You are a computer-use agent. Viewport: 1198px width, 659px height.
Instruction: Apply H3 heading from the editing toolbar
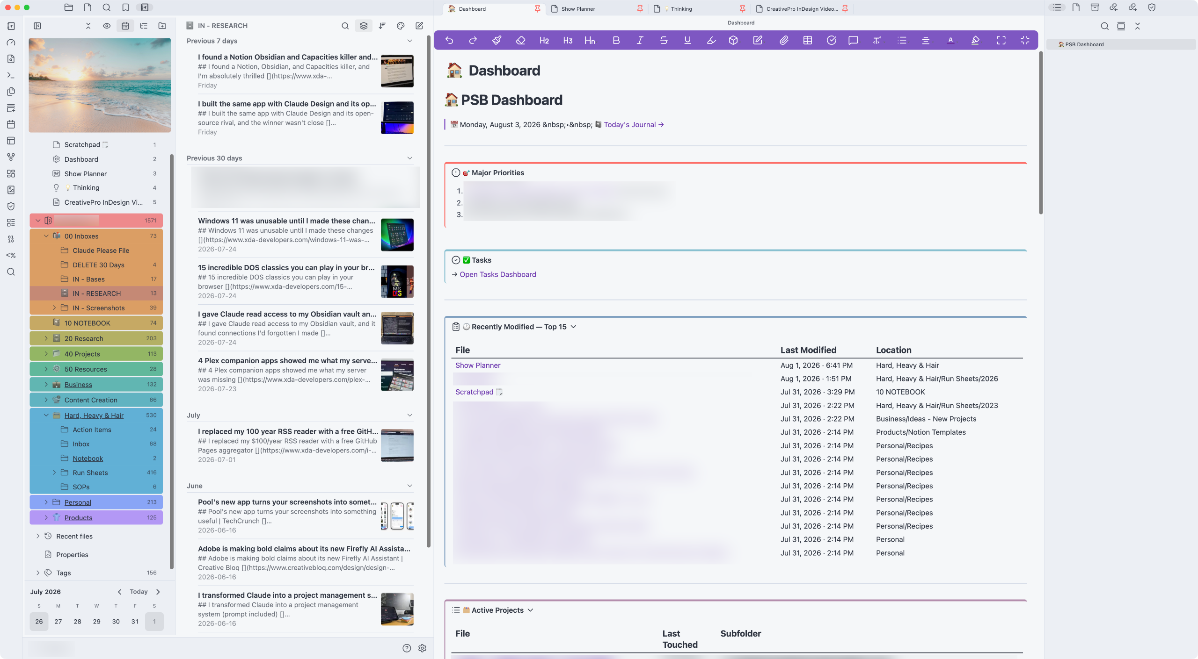[568, 40]
